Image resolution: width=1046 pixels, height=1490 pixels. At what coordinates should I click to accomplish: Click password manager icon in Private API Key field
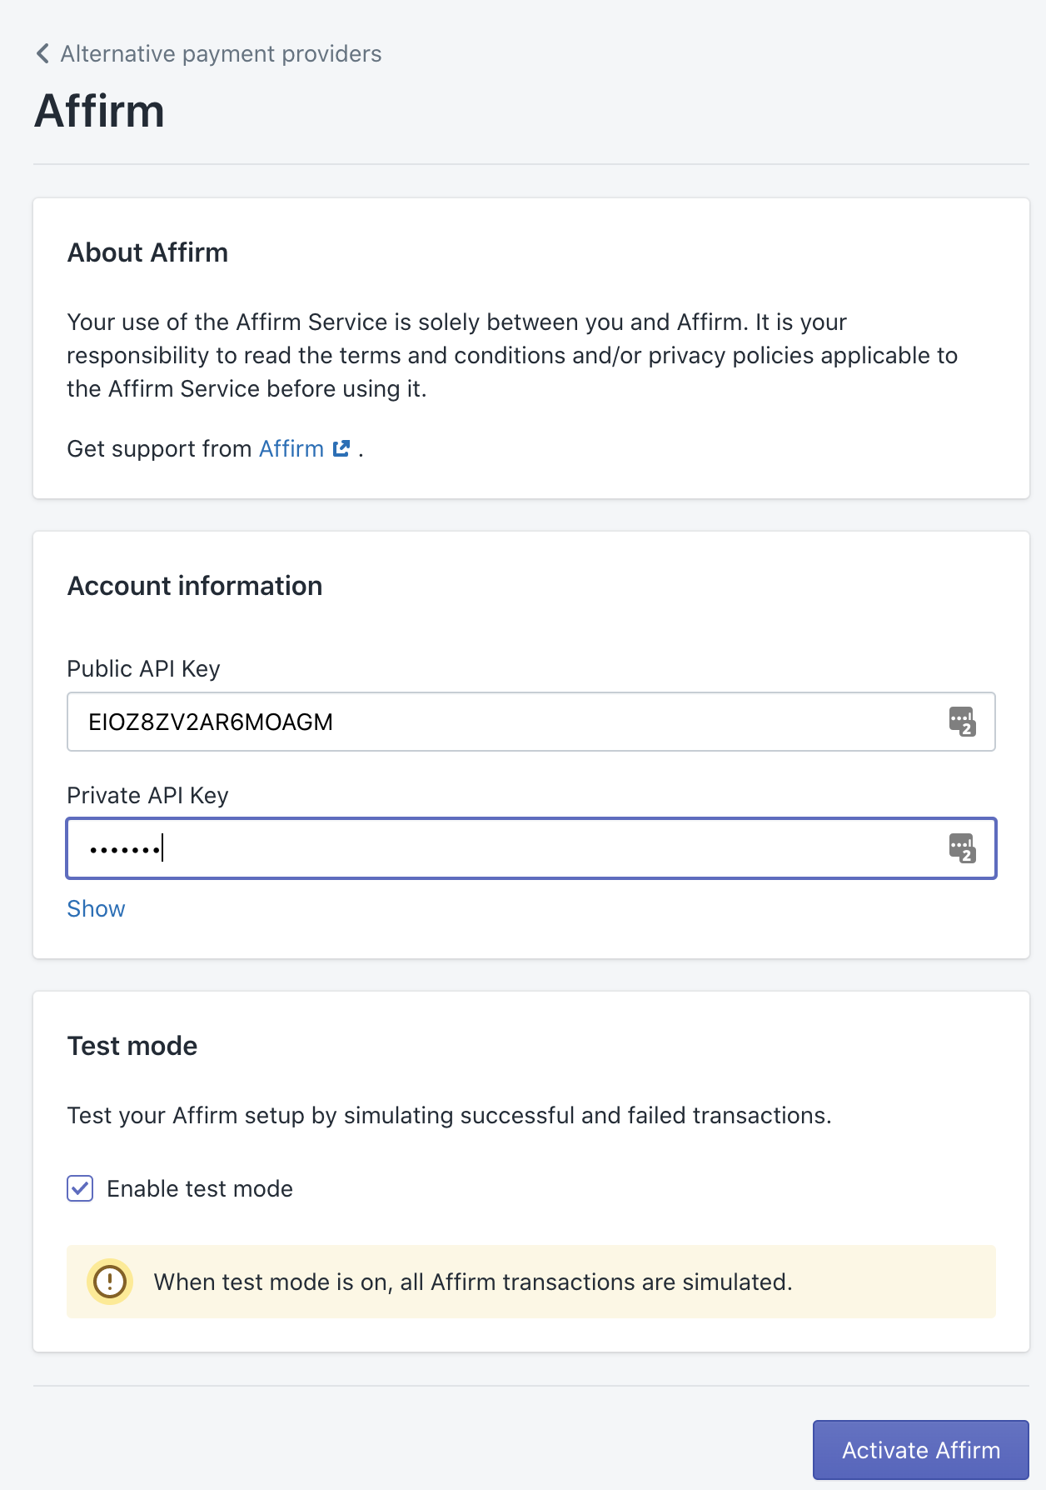tap(962, 848)
